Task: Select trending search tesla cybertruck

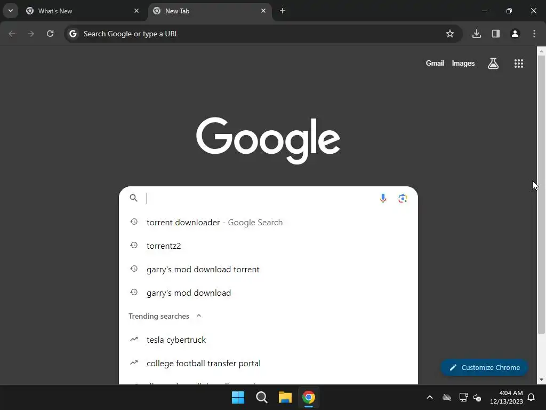Action: [x=268, y=340]
